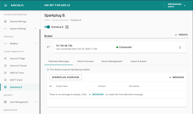
Task: Click the User Management badge icon
Action: (x=5, y=102)
